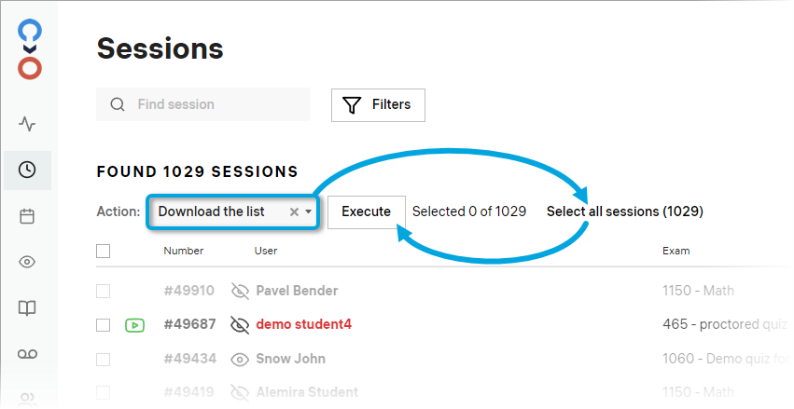Open the Filters panel
Image resolution: width=794 pixels, height=409 pixels.
click(x=378, y=105)
